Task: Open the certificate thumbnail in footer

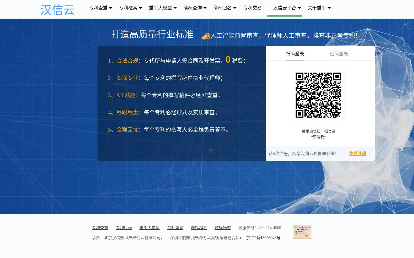Action: pos(302,232)
